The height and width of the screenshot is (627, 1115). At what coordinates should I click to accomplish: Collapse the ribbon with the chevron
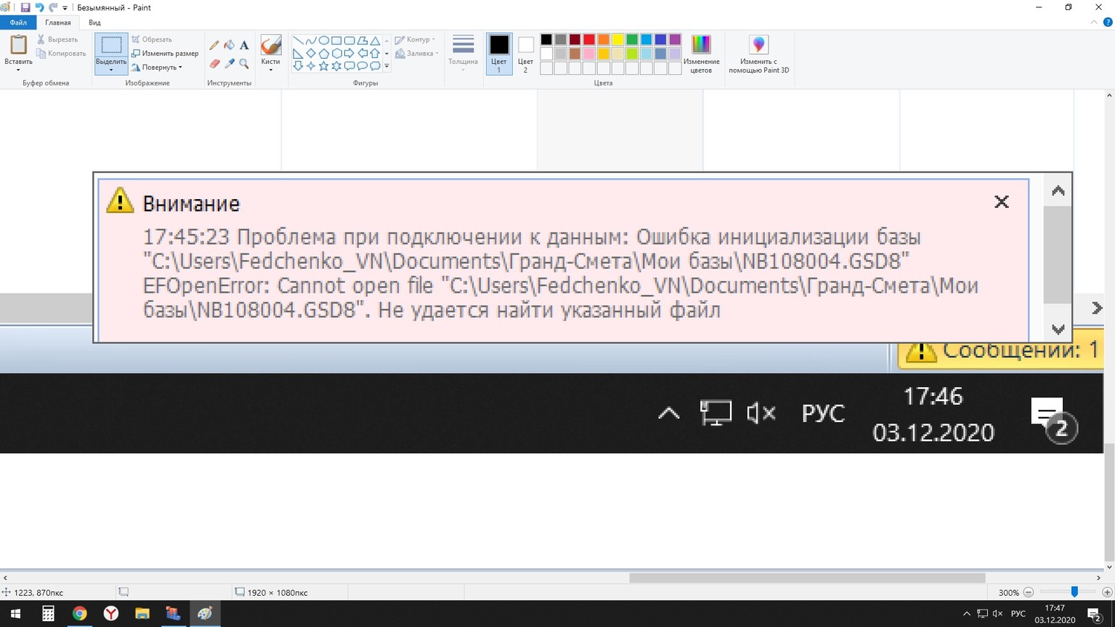[1094, 22]
